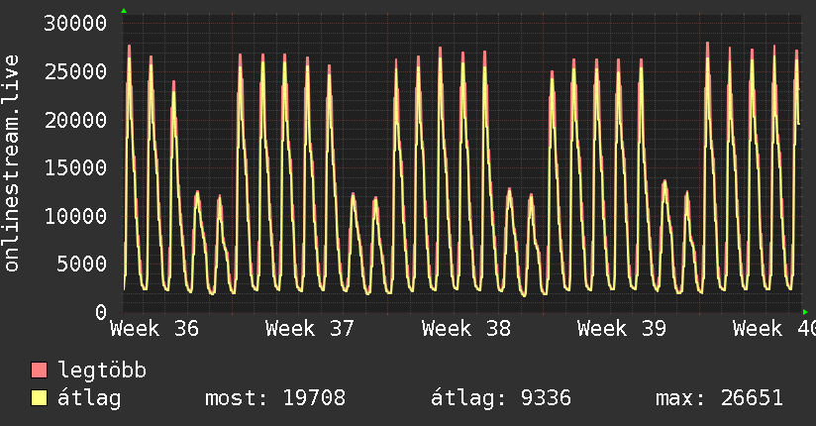Click the 0 y-axis label
This screenshot has height=426, width=816.
tap(101, 312)
